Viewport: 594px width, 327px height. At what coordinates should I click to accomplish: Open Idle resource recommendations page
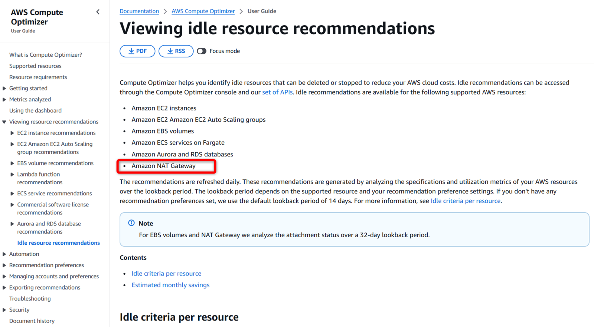58,243
